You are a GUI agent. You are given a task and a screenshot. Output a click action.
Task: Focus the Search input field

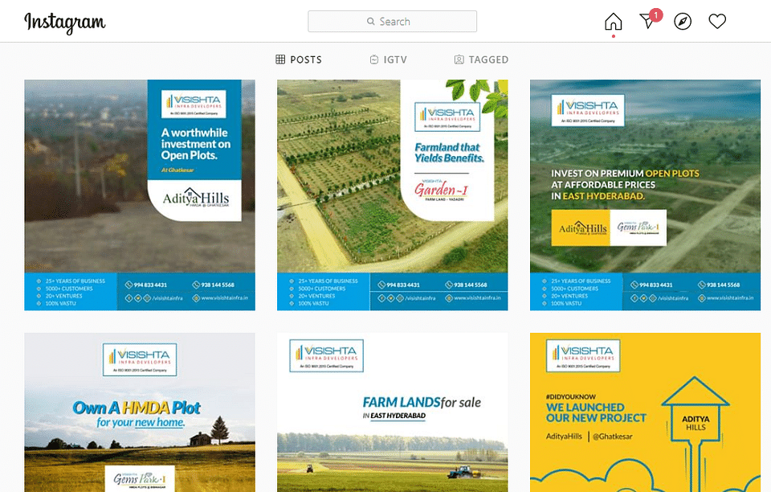click(392, 21)
